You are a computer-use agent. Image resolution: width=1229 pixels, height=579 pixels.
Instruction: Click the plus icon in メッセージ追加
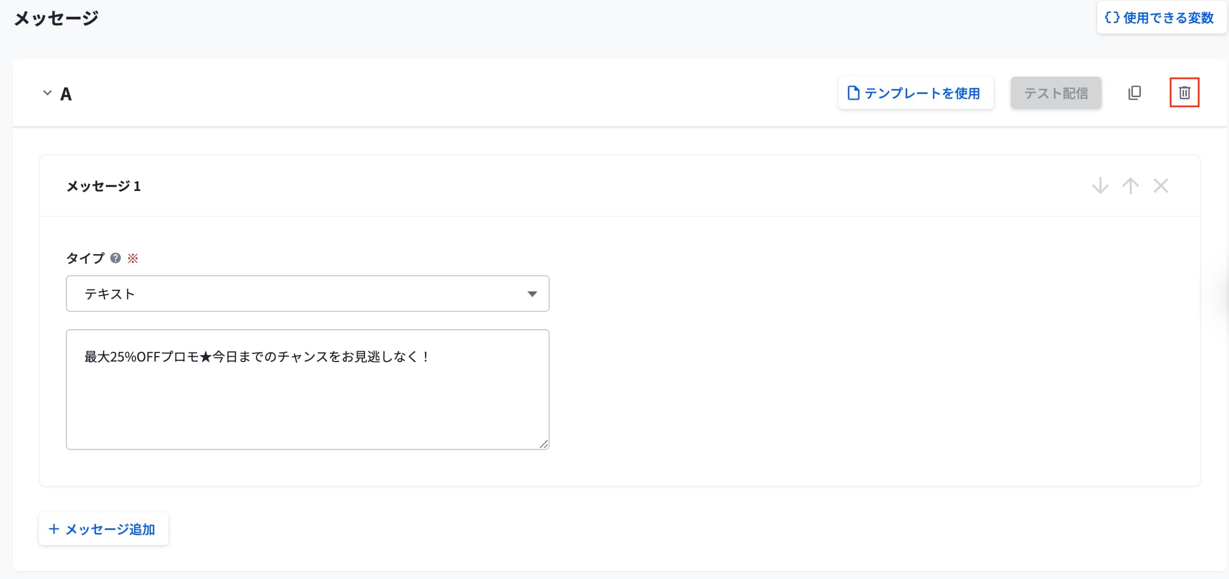53,529
